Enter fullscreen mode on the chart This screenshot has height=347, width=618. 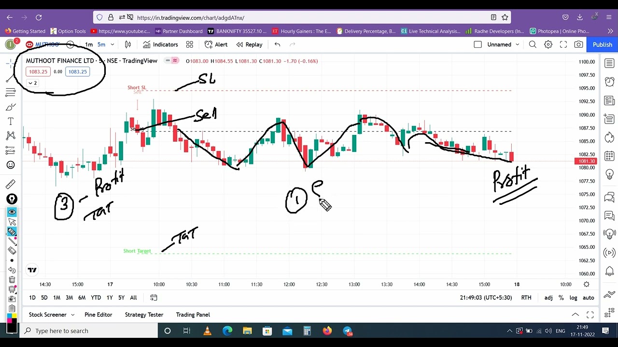click(x=563, y=44)
